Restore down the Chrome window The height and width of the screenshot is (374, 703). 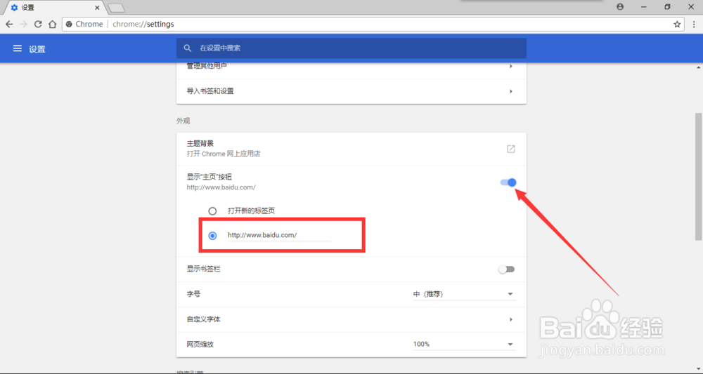coord(668,7)
